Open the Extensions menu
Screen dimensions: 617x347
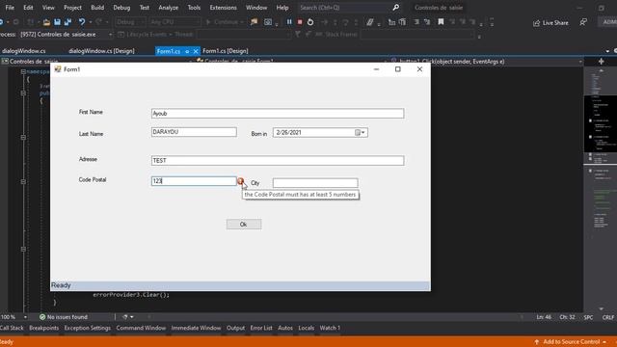coord(223,8)
